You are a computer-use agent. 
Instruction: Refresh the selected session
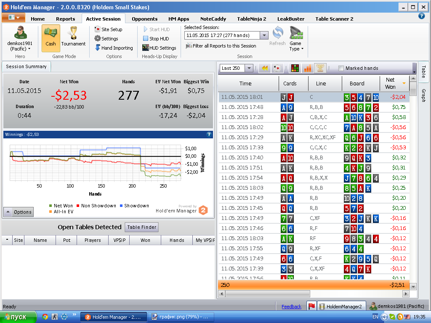[277, 36]
